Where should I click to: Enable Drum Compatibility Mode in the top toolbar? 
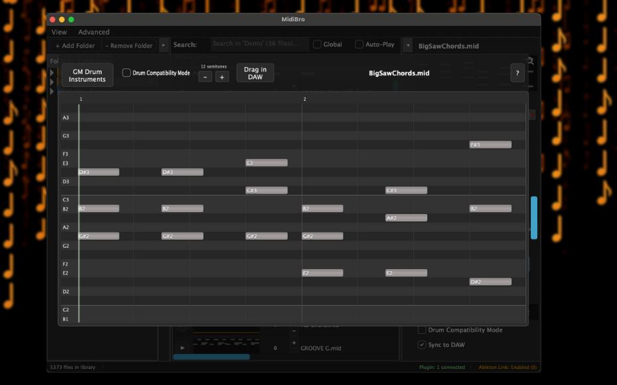pos(127,73)
